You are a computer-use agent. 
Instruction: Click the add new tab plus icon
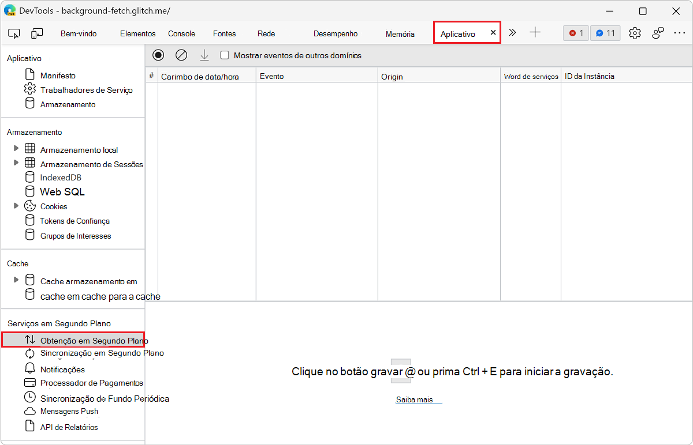[535, 33]
